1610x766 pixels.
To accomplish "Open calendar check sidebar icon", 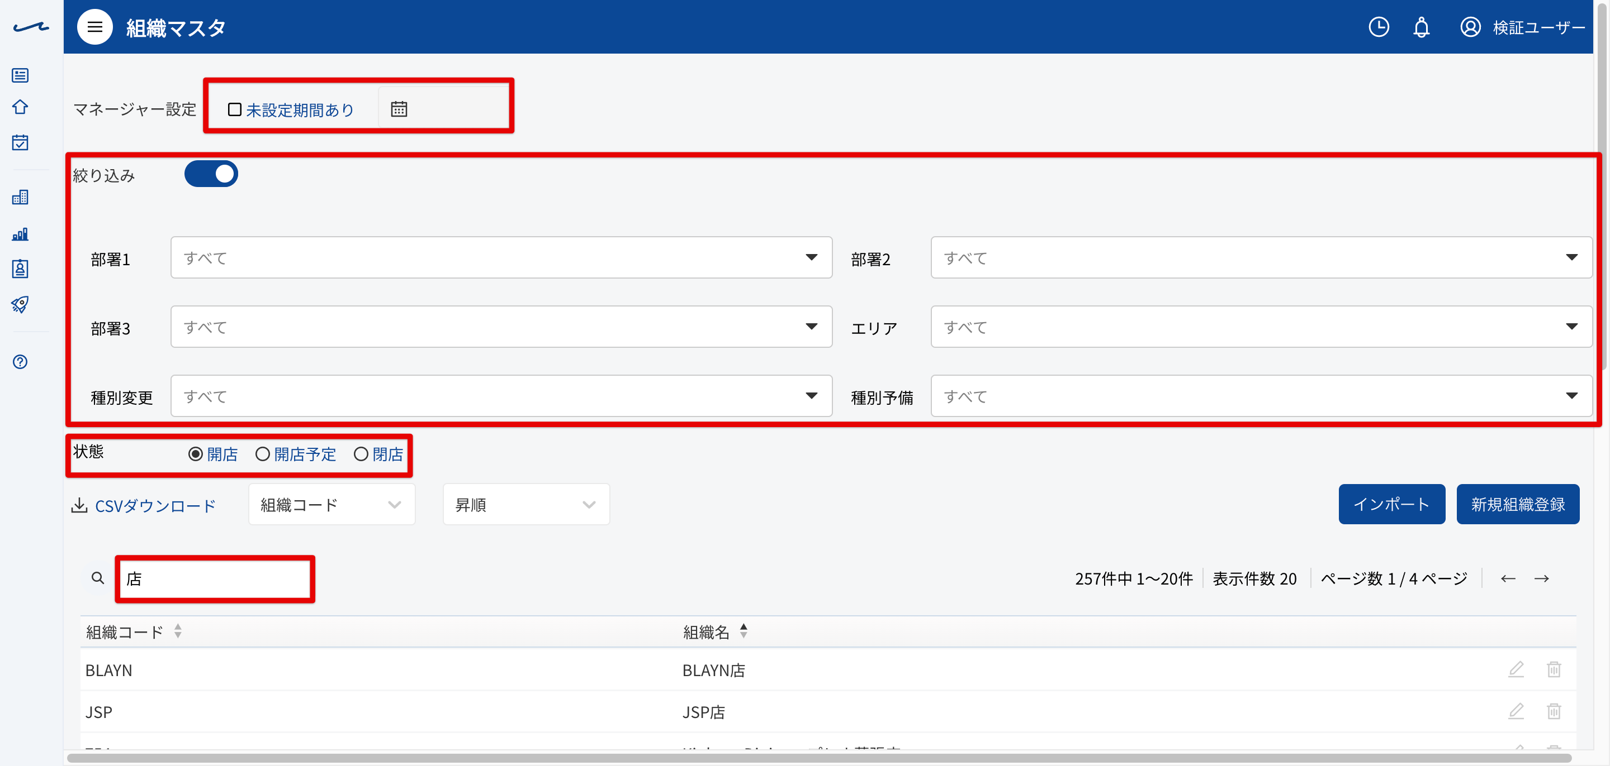I will click(x=20, y=142).
